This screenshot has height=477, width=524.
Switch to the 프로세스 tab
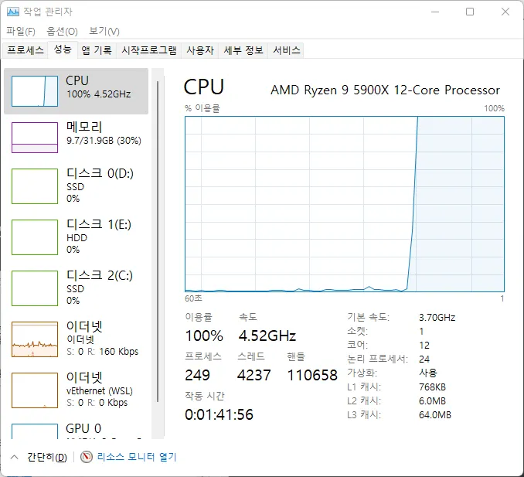tap(26, 50)
